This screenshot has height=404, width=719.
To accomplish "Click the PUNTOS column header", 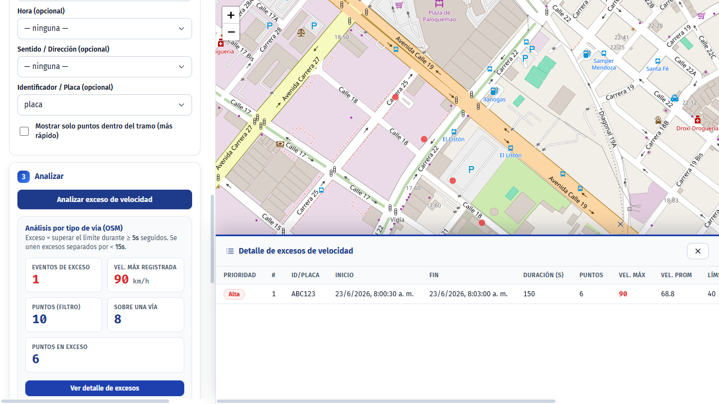I will [591, 275].
